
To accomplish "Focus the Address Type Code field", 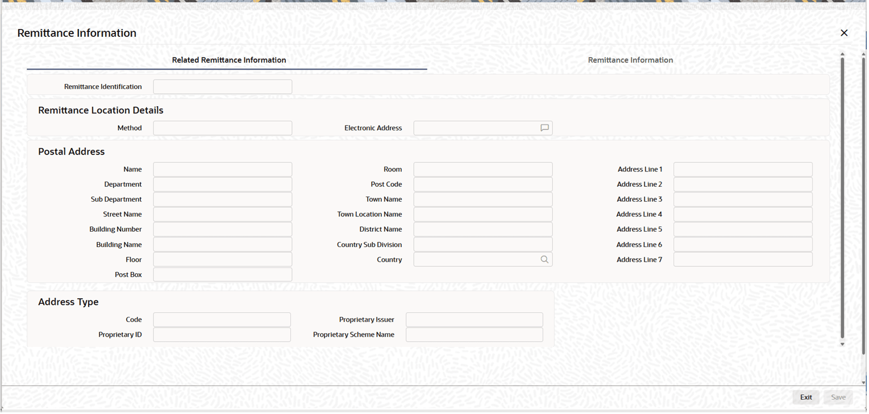I will 222,320.
